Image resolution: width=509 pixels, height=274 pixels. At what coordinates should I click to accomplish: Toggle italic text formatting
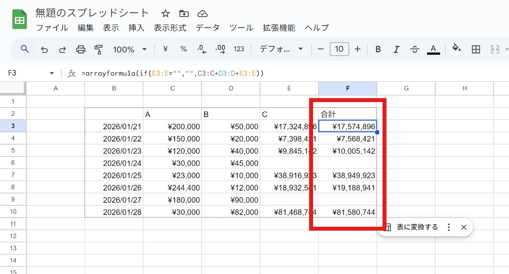point(396,50)
